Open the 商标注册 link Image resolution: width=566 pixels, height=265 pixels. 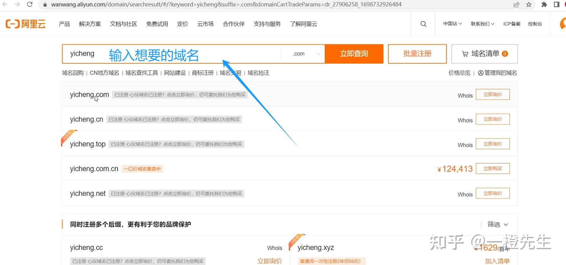[x=203, y=73]
